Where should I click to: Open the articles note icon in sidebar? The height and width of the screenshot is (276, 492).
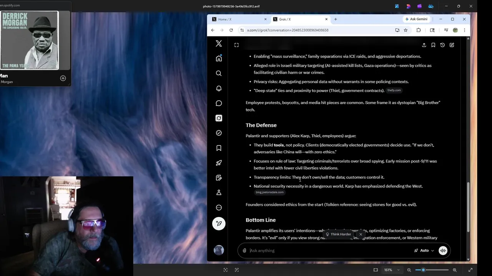coord(219,178)
